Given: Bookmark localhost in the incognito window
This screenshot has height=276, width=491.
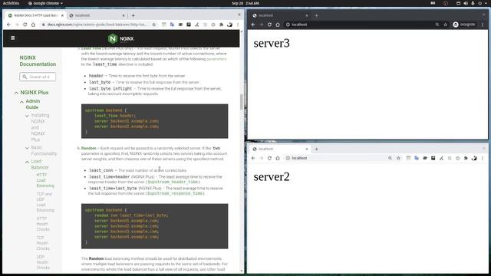Looking at the screenshot, I should (x=445, y=25).
